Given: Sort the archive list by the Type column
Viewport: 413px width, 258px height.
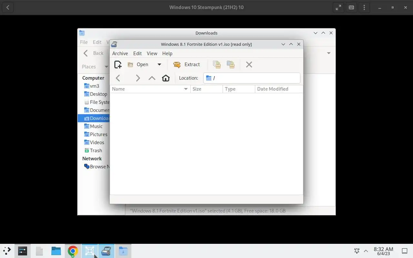Looking at the screenshot, I should 239,89.
